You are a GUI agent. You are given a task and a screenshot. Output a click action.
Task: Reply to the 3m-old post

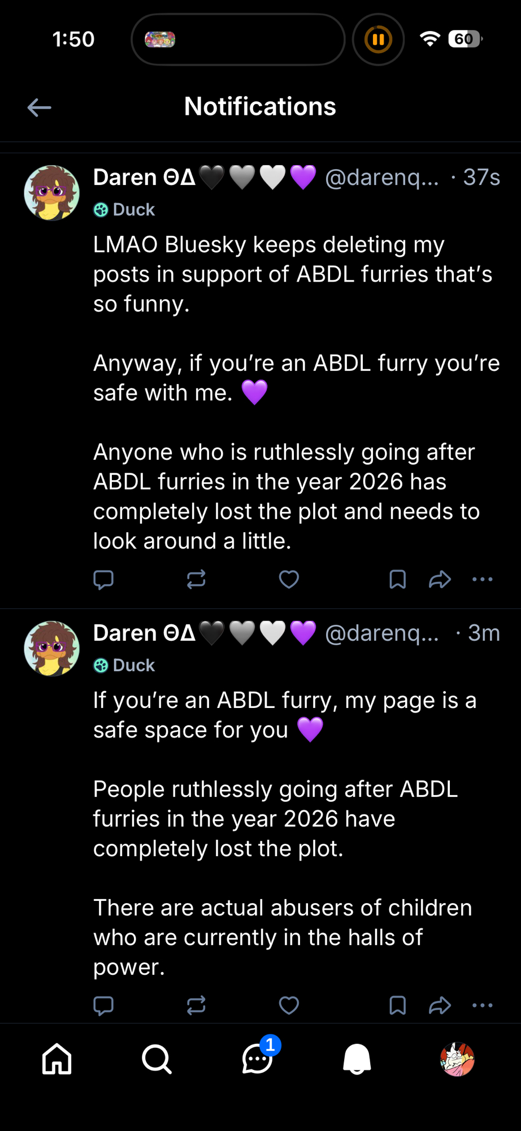(103, 1005)
